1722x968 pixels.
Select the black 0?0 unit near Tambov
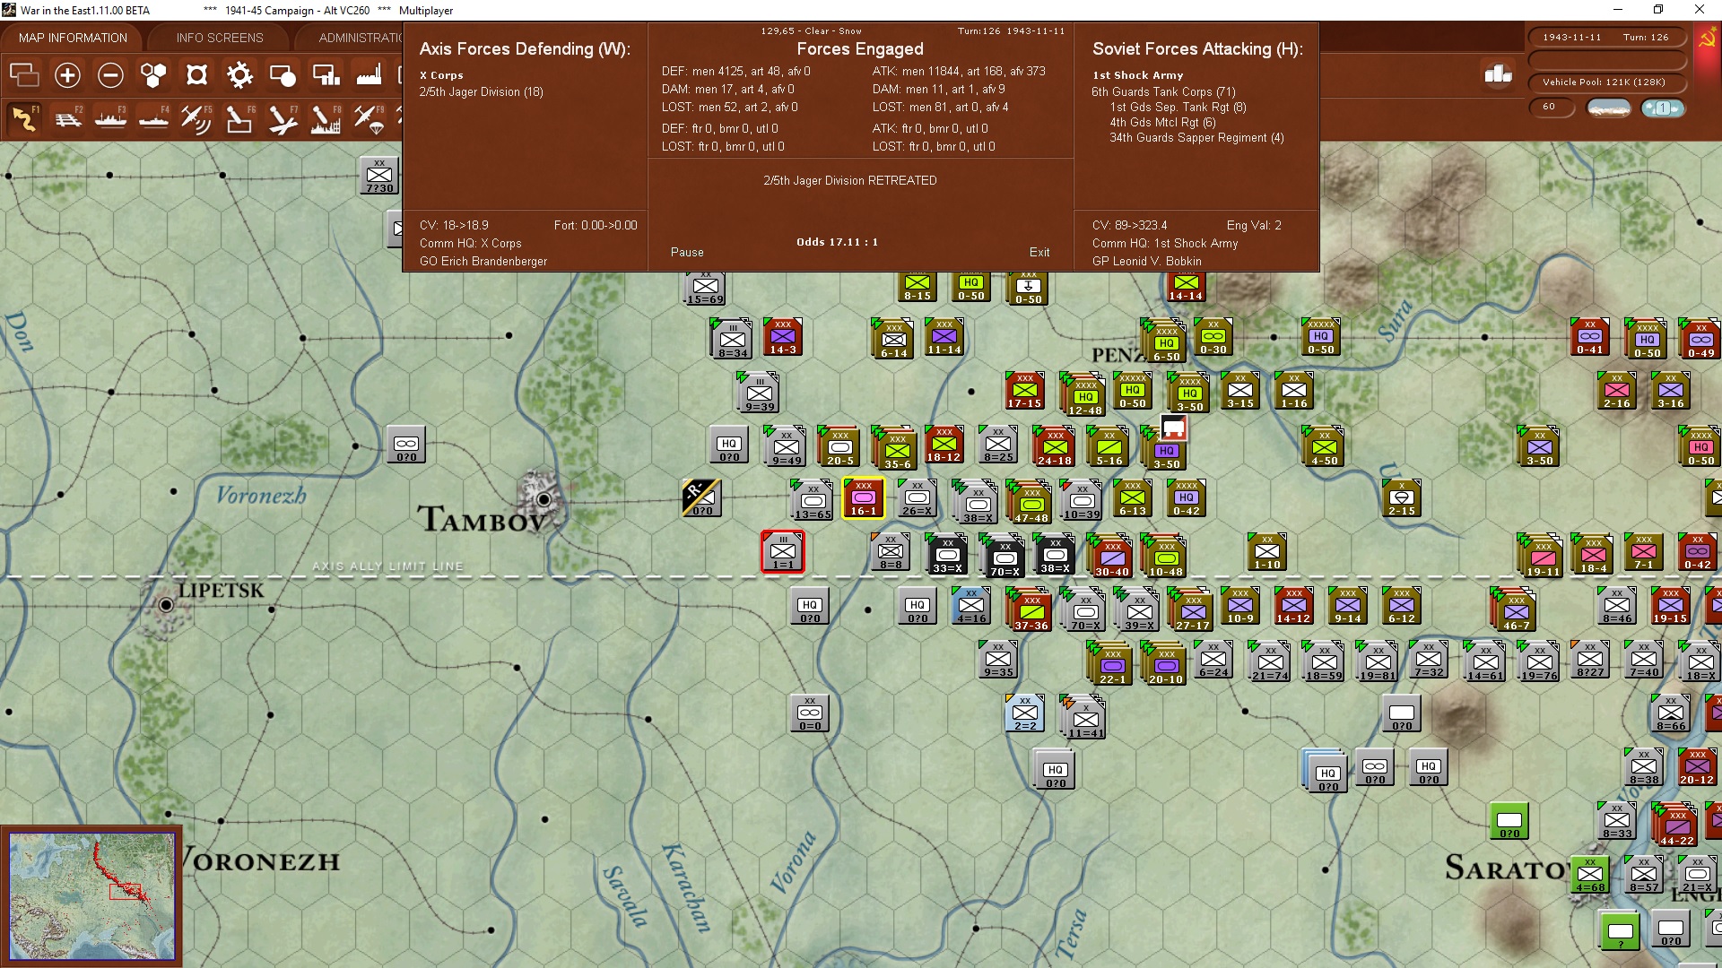[x=701, y=498]
